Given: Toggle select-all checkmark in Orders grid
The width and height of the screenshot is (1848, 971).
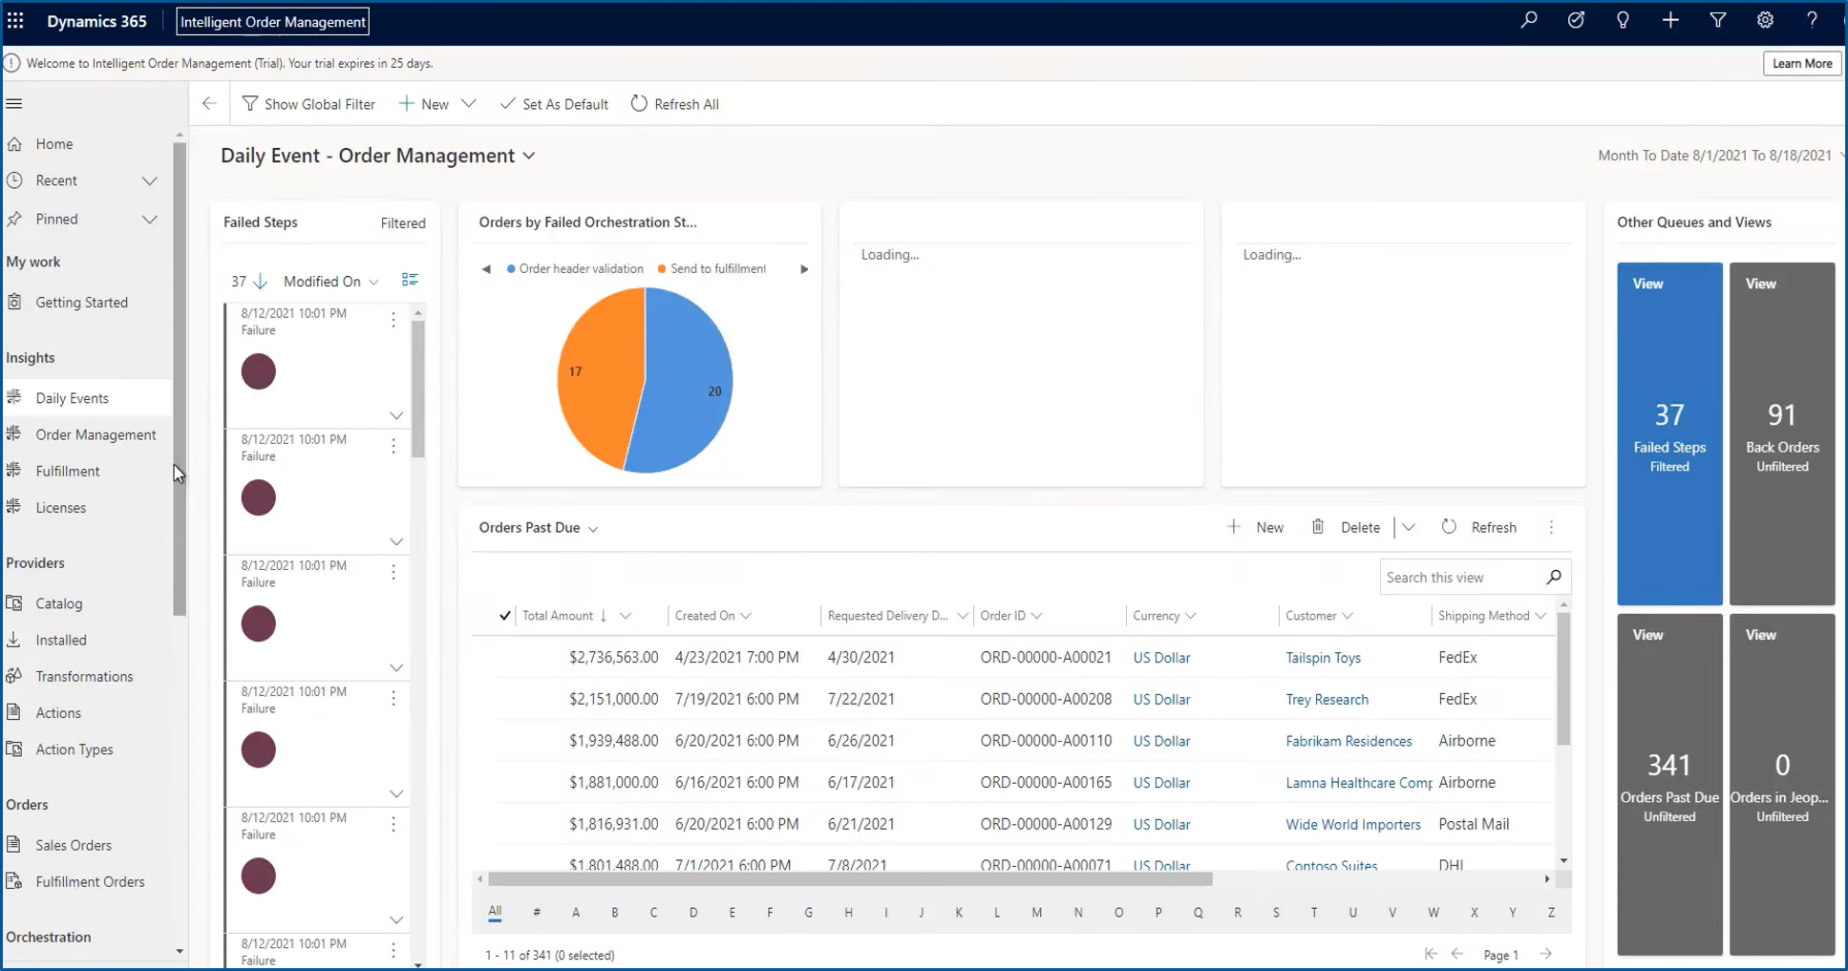Looking at the screenshot, I should tap(504, 616).
